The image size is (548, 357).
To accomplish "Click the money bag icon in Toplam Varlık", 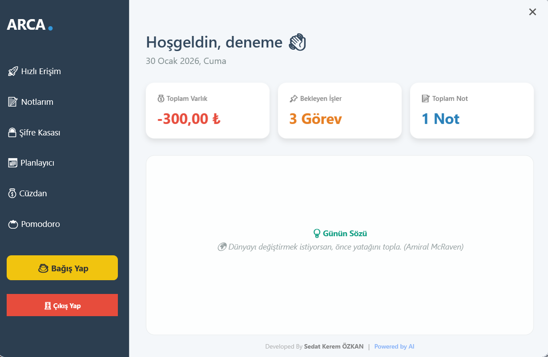I will pos(161,99).
